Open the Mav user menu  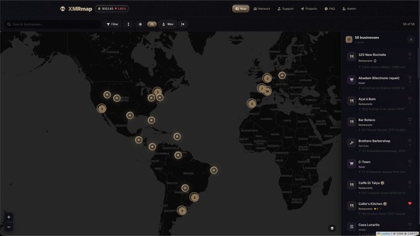[x=168, y=24]
